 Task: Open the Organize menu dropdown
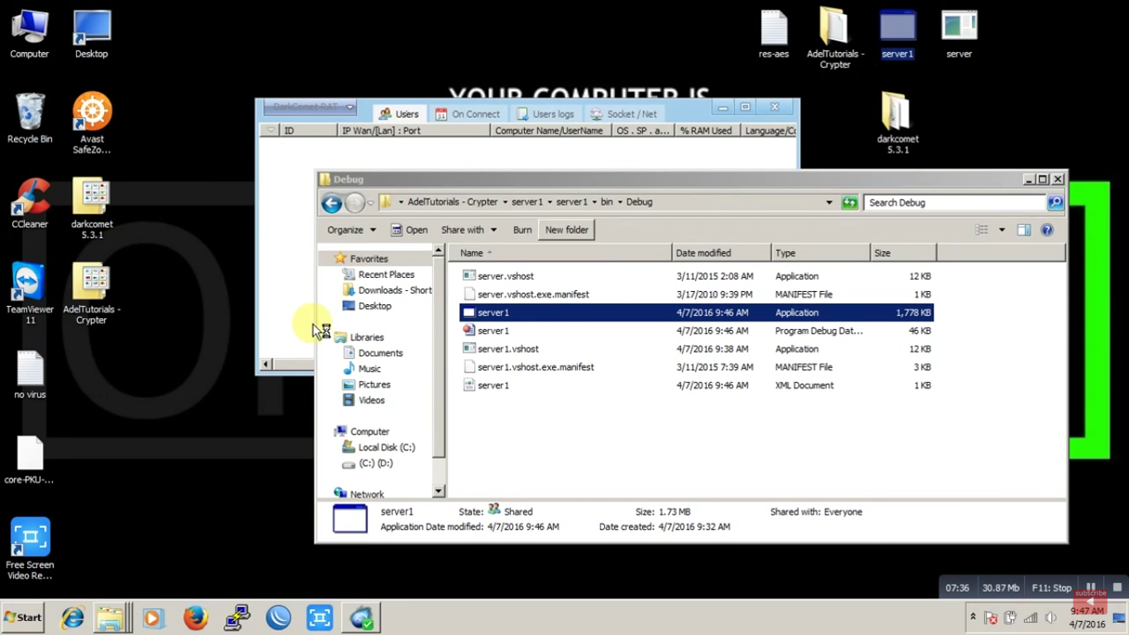(x=351, y=230)
